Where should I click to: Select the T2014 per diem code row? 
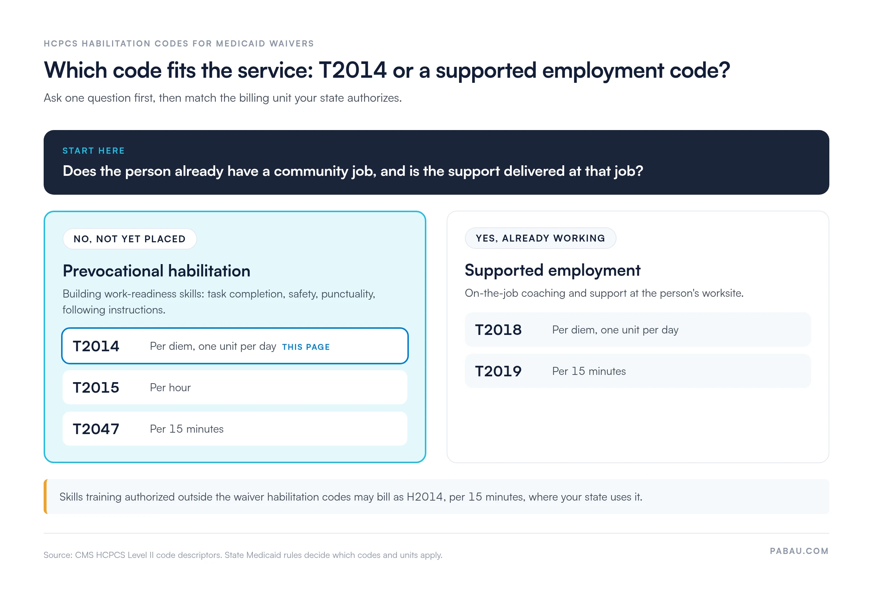coord(235,346)
